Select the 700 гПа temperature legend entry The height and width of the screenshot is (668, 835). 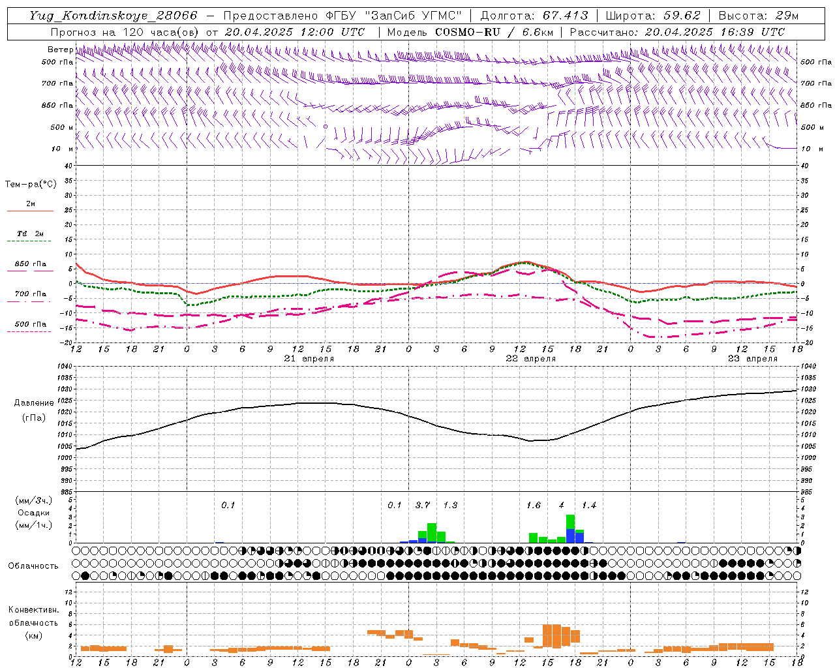coord(31,294)
